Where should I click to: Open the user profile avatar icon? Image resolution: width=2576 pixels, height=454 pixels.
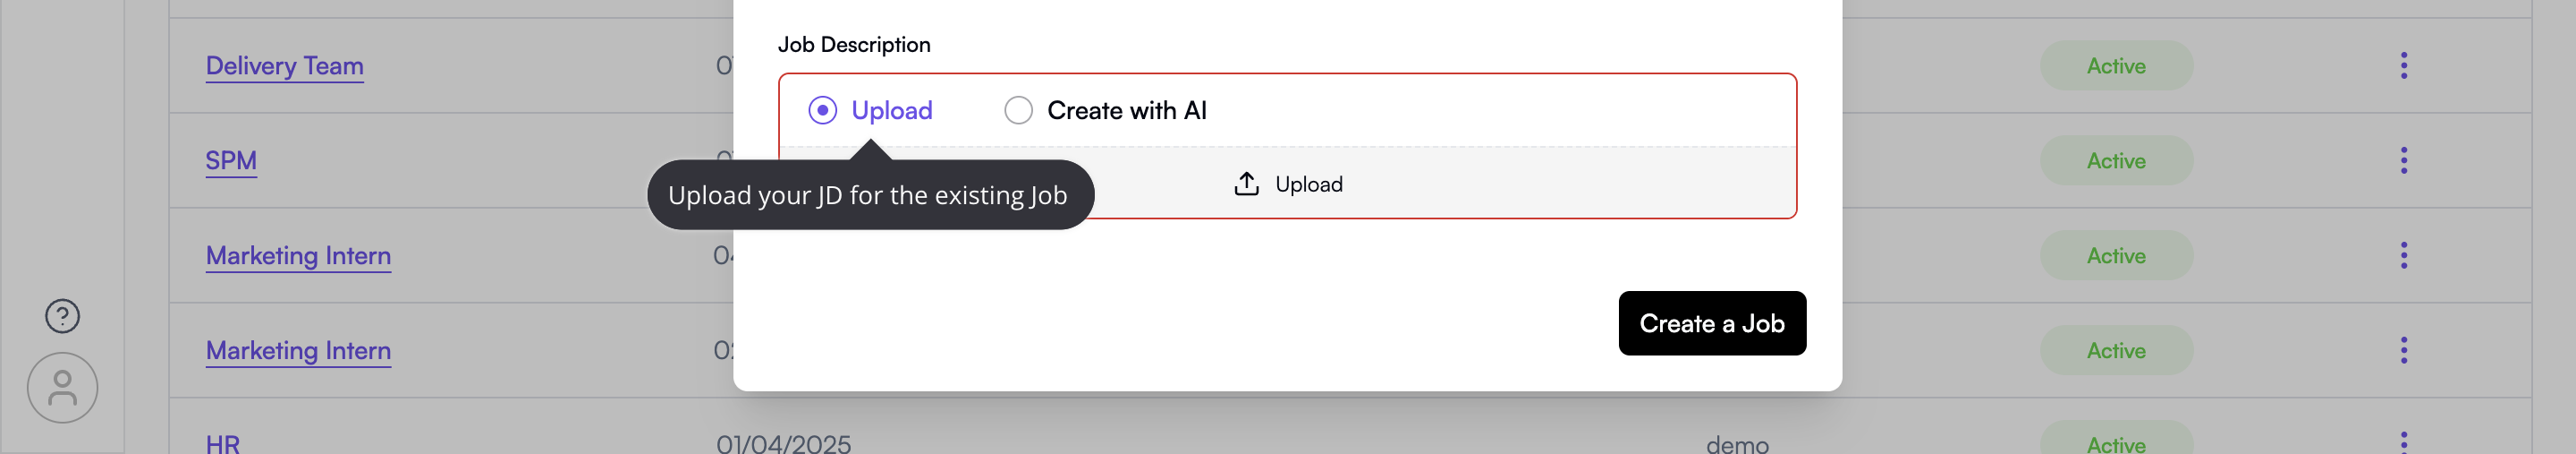coord(62,388)
